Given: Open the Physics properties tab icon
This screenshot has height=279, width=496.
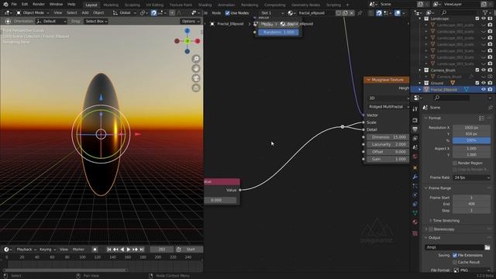Looking at the screenshot, I should (x=415, y=195).
